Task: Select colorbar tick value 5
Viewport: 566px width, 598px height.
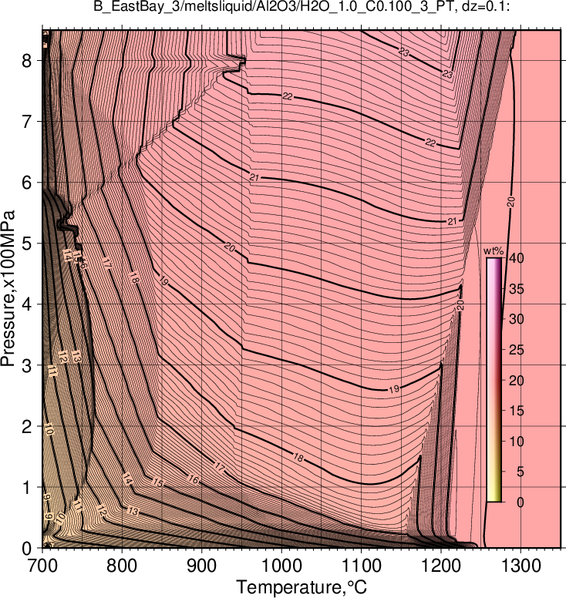Action: point(521,472)
